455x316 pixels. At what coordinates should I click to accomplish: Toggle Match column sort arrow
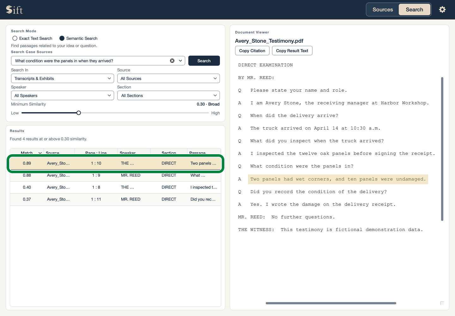coord(40,153)
